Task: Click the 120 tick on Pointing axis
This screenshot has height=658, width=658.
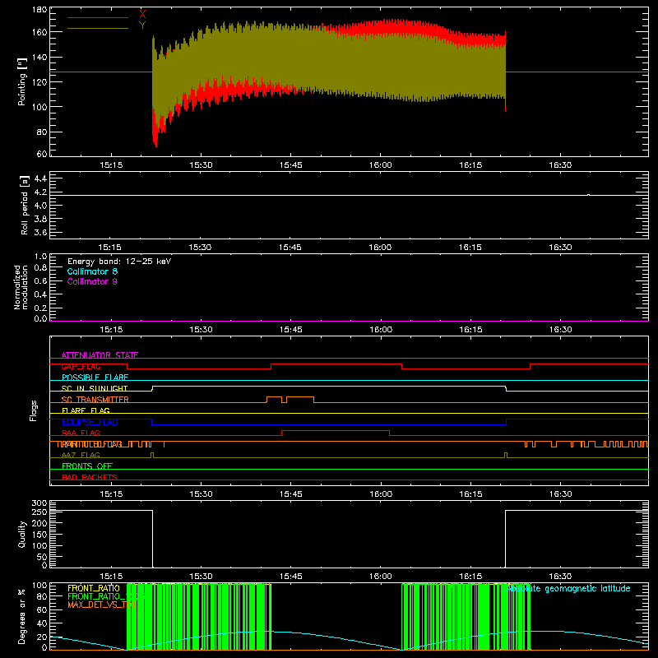Action: pyautogui.click(x=39, y=81)
